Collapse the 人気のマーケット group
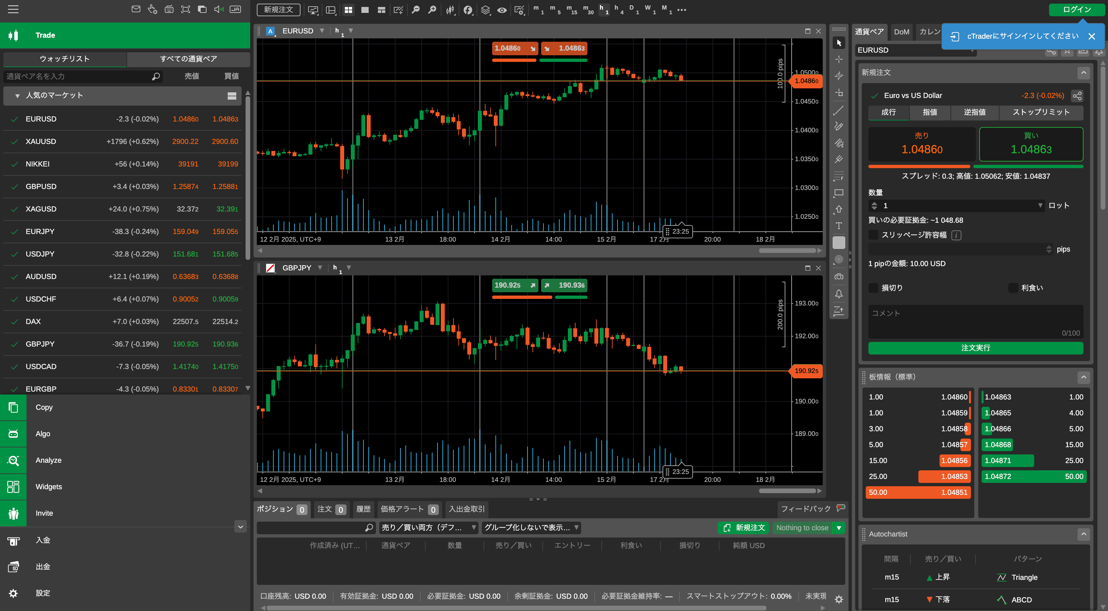 click(18, 96)
